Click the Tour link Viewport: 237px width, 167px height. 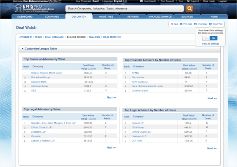tap(181, 1)
